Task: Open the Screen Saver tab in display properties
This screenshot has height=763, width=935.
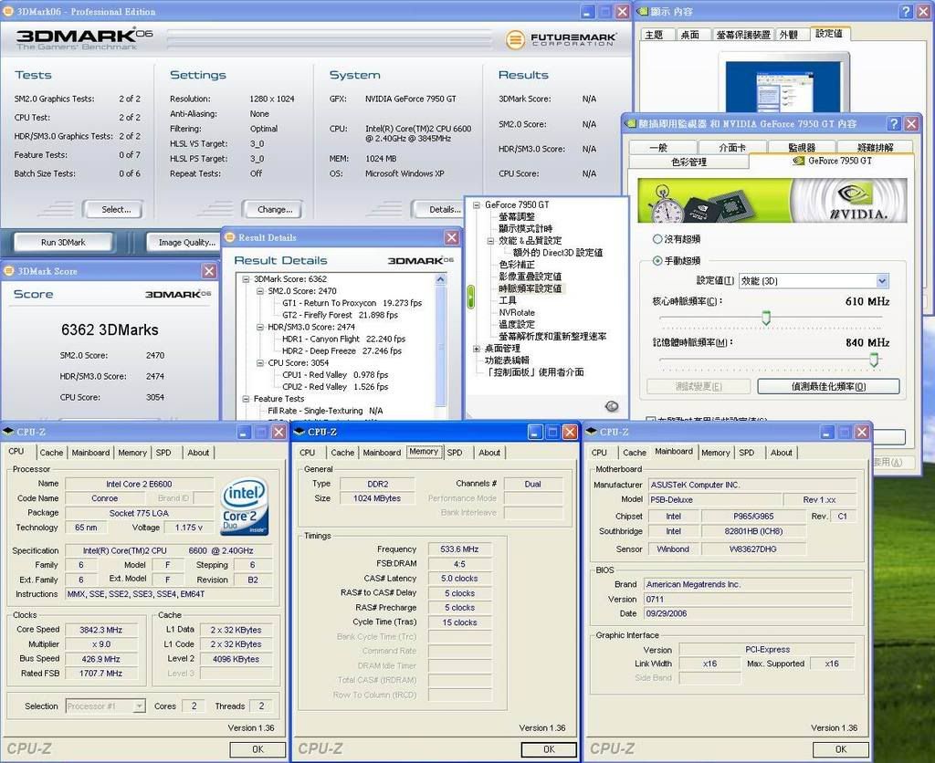Action: [x=743, y=35]
